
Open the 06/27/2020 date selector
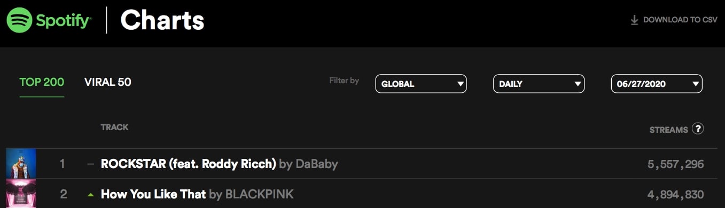click(657, 84)
